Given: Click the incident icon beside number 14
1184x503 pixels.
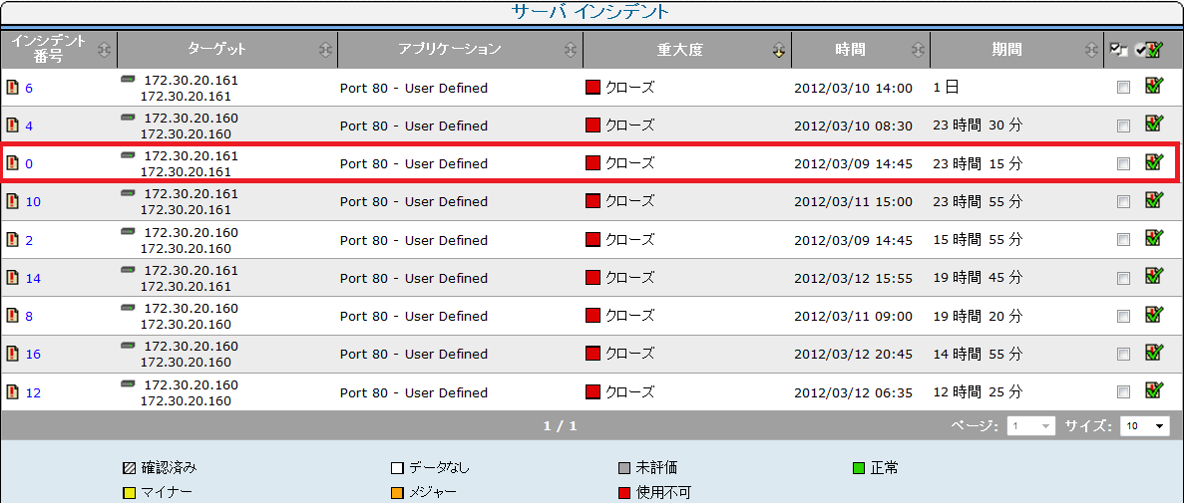Looking at the screenshot, I should pyautogui.click(x=12, y=278).
